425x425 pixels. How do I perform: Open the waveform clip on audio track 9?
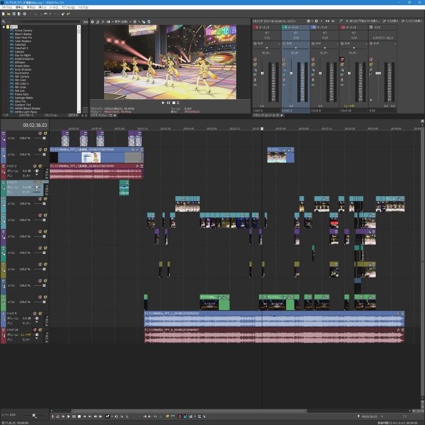(274, 319)
